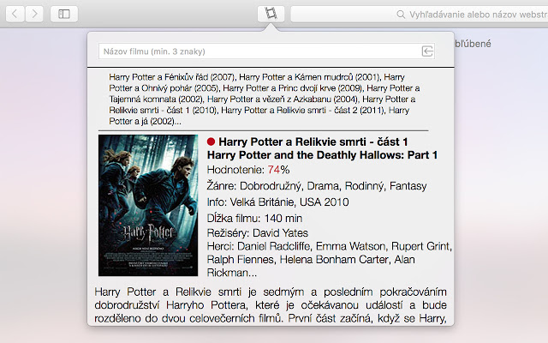Open 'Harry Potter a Kámen mudrců (2001)' result
The width and height of the screenshot is (548, 343).
click(x=310, y=77)
